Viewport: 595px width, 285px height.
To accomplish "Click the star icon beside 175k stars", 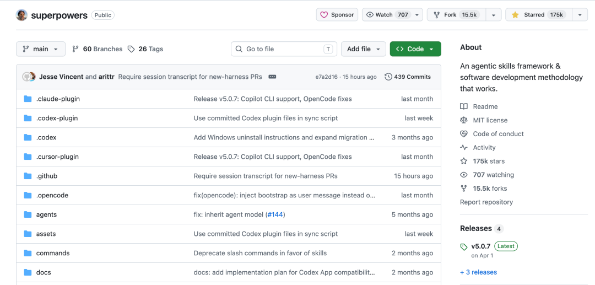I will pyautogui.click(x=464, y=162).
